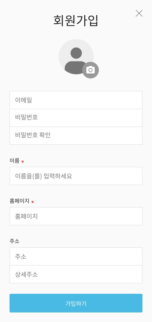The height and width of the screenshot is (322, 152).
Task: Click the red required dot beside 홈페이지
Action: (32, 202)
